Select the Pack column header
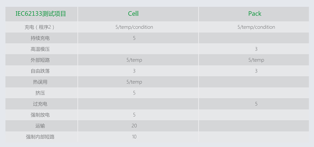314x147 pixels. point(255,14)
